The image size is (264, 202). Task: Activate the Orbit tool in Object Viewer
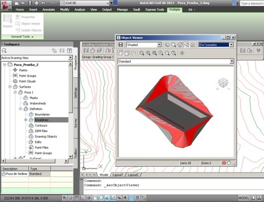click(180, 44)
